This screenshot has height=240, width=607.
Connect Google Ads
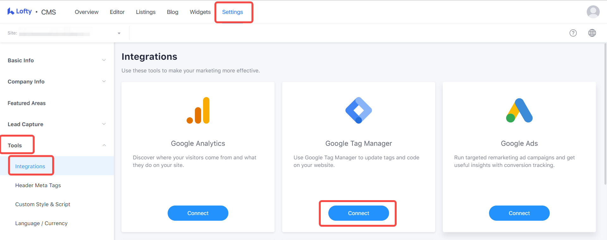coord(519,213)
